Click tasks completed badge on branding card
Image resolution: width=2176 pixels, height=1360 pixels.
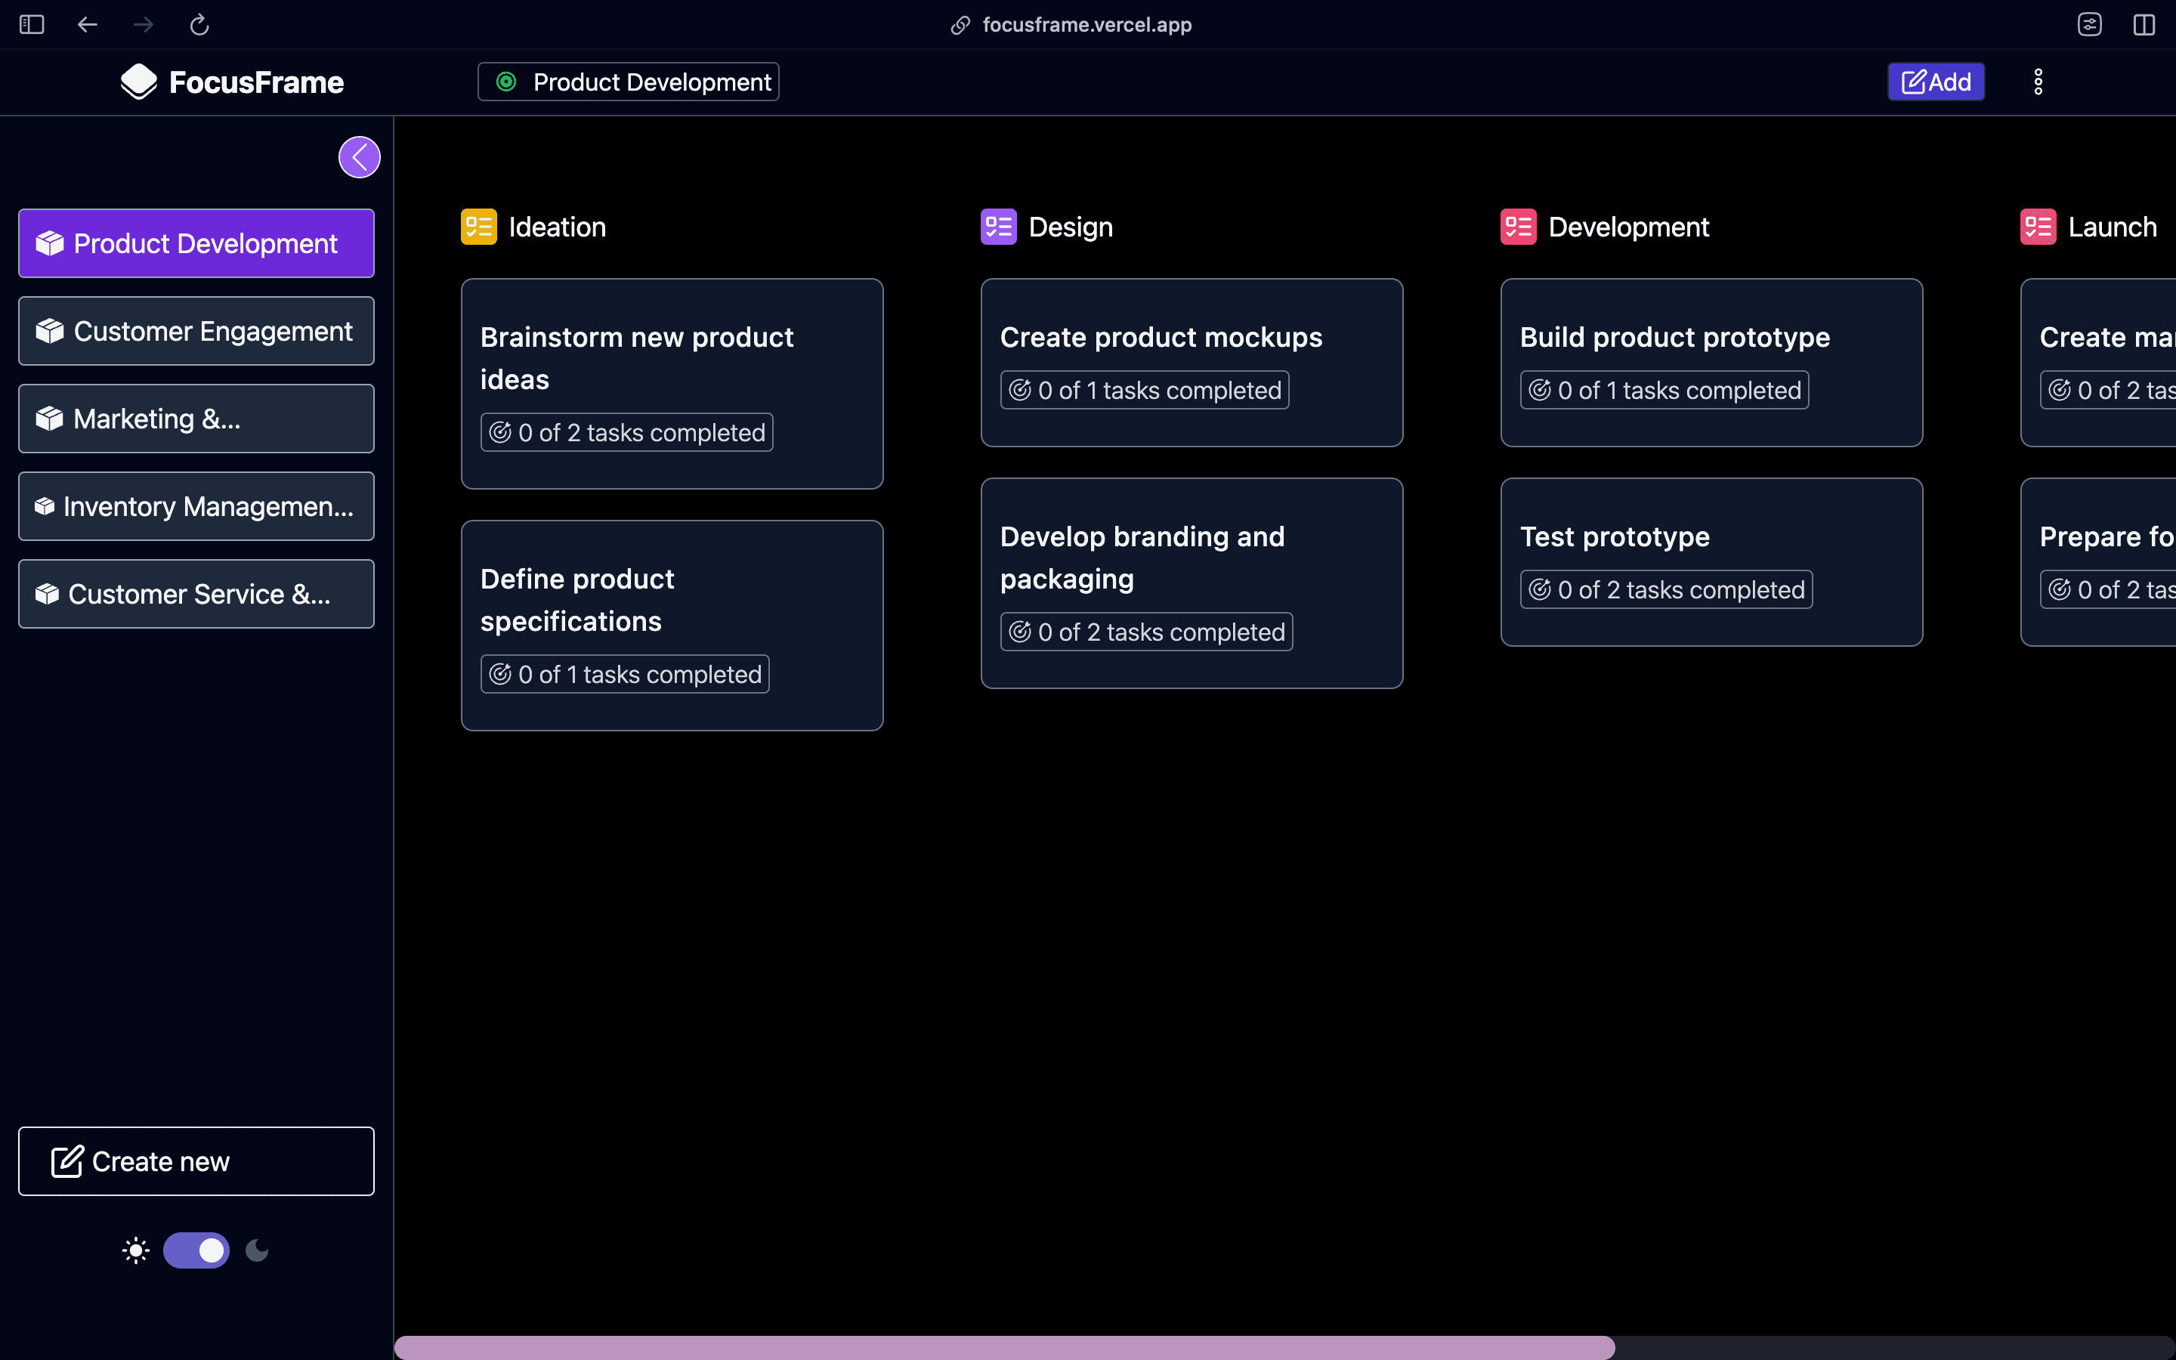coord(1146,632)
